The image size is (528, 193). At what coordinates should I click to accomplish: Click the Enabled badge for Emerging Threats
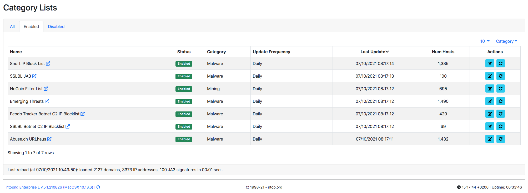[184, 101]
